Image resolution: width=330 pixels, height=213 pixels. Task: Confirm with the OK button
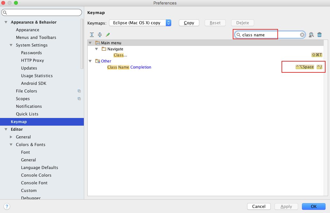click(x=314, y=207)
